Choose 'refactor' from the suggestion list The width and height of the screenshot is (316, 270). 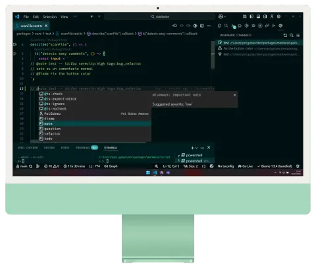pyautogui.click(x=95, y=133)
